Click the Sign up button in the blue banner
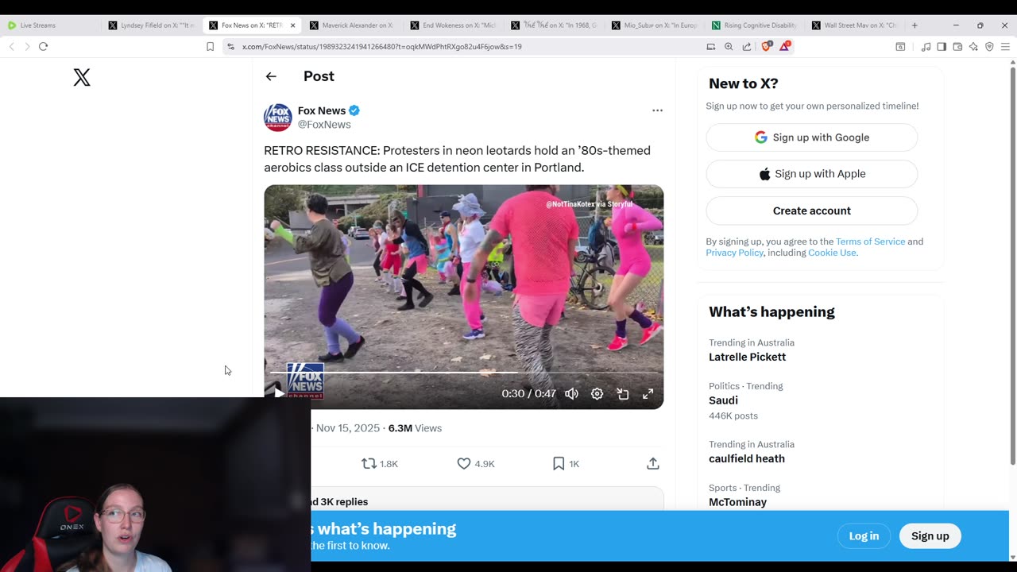The width and height of the screenshot is (1017, 572). [x=930, y=536]
